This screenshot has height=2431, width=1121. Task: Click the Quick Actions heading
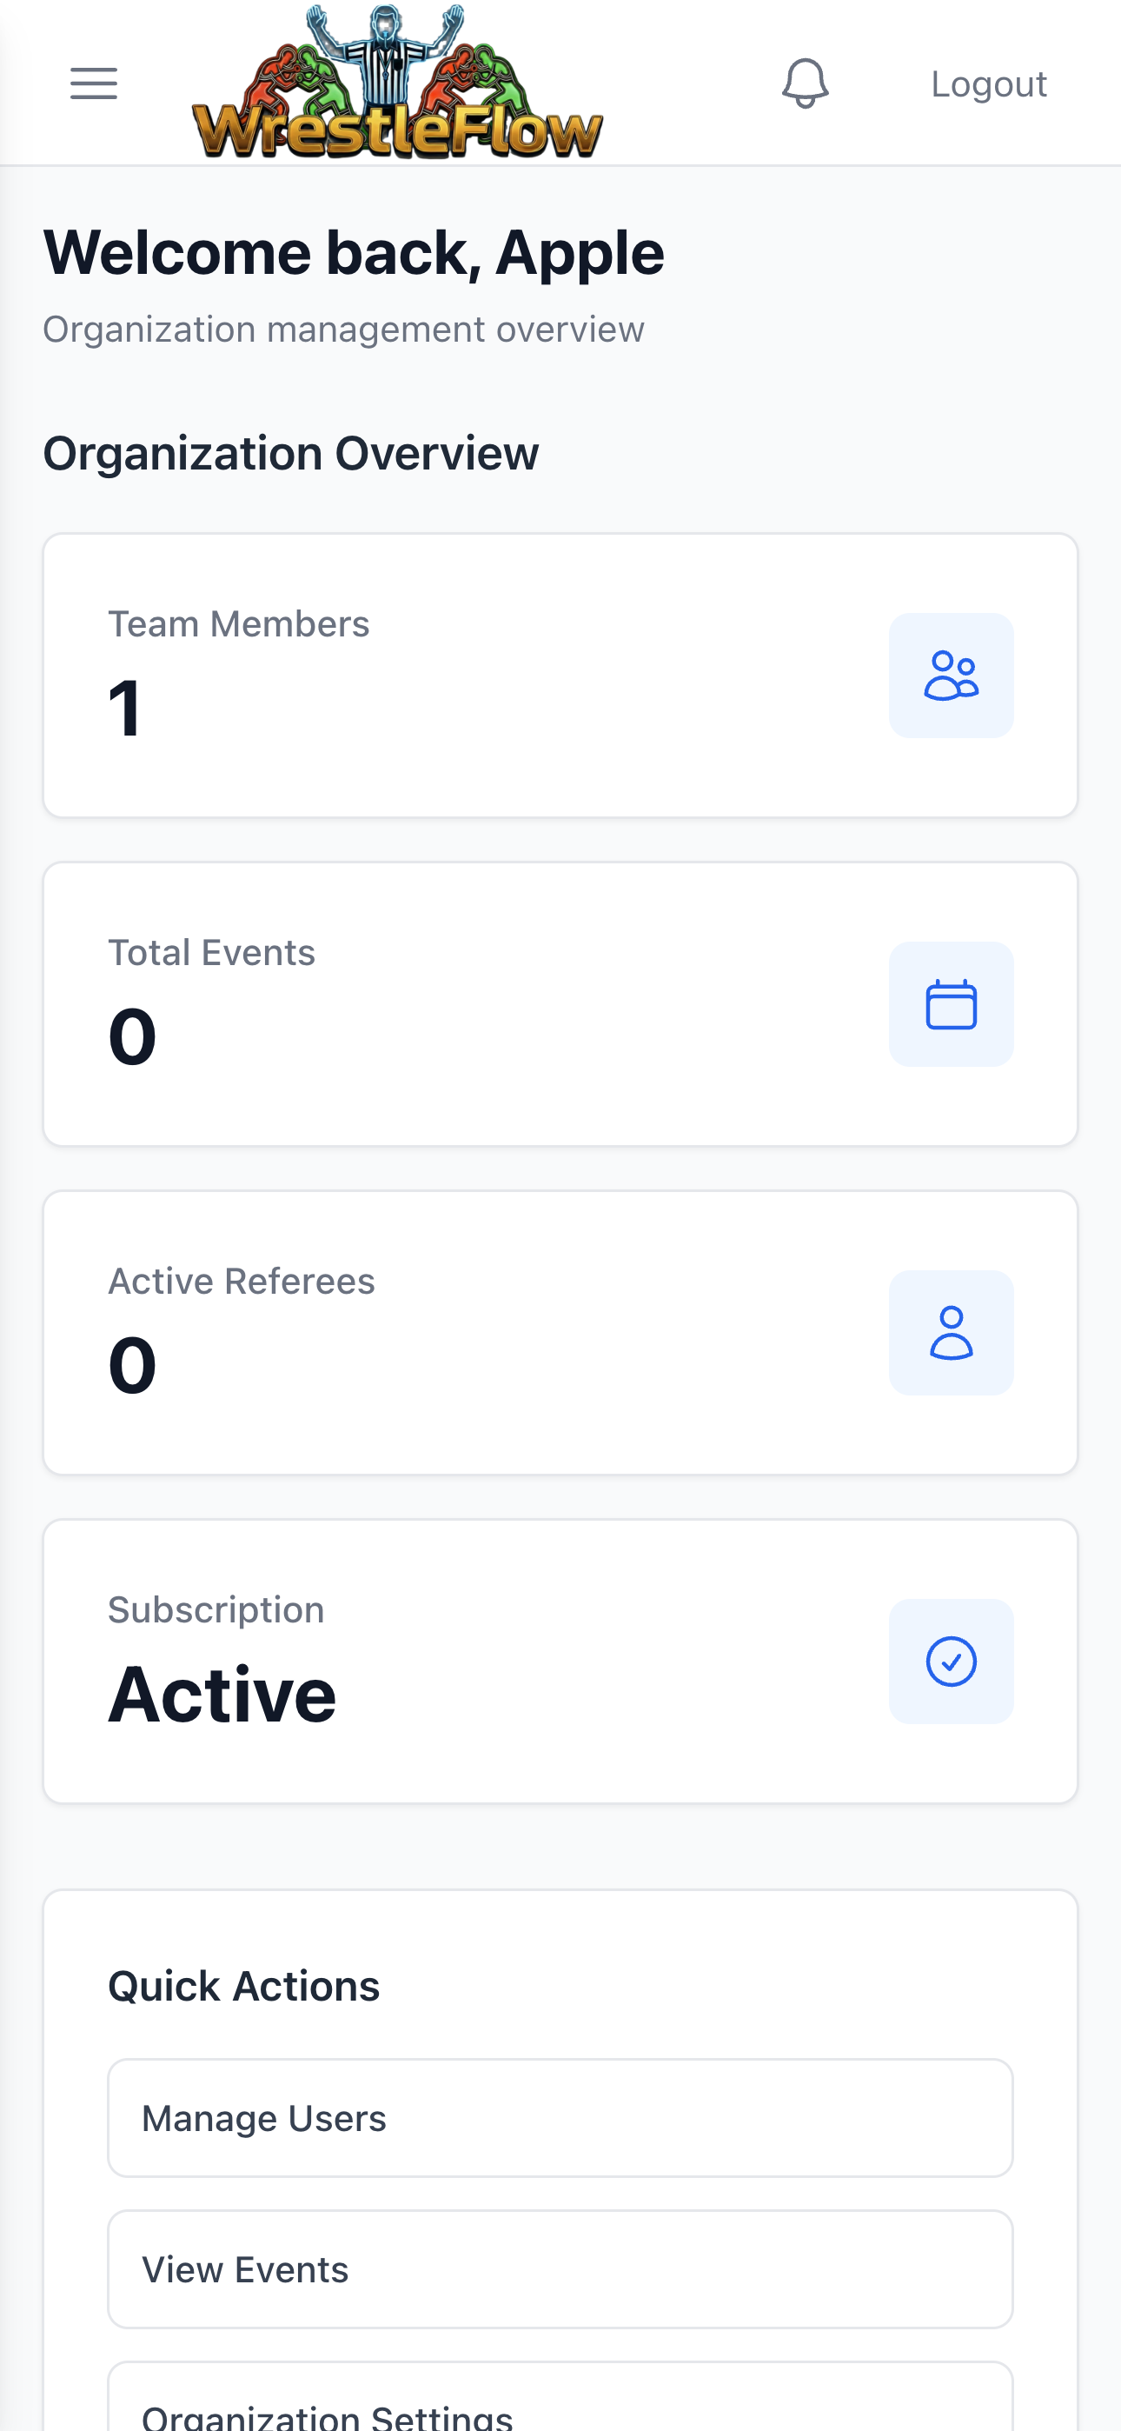(x=243, y=1987)
